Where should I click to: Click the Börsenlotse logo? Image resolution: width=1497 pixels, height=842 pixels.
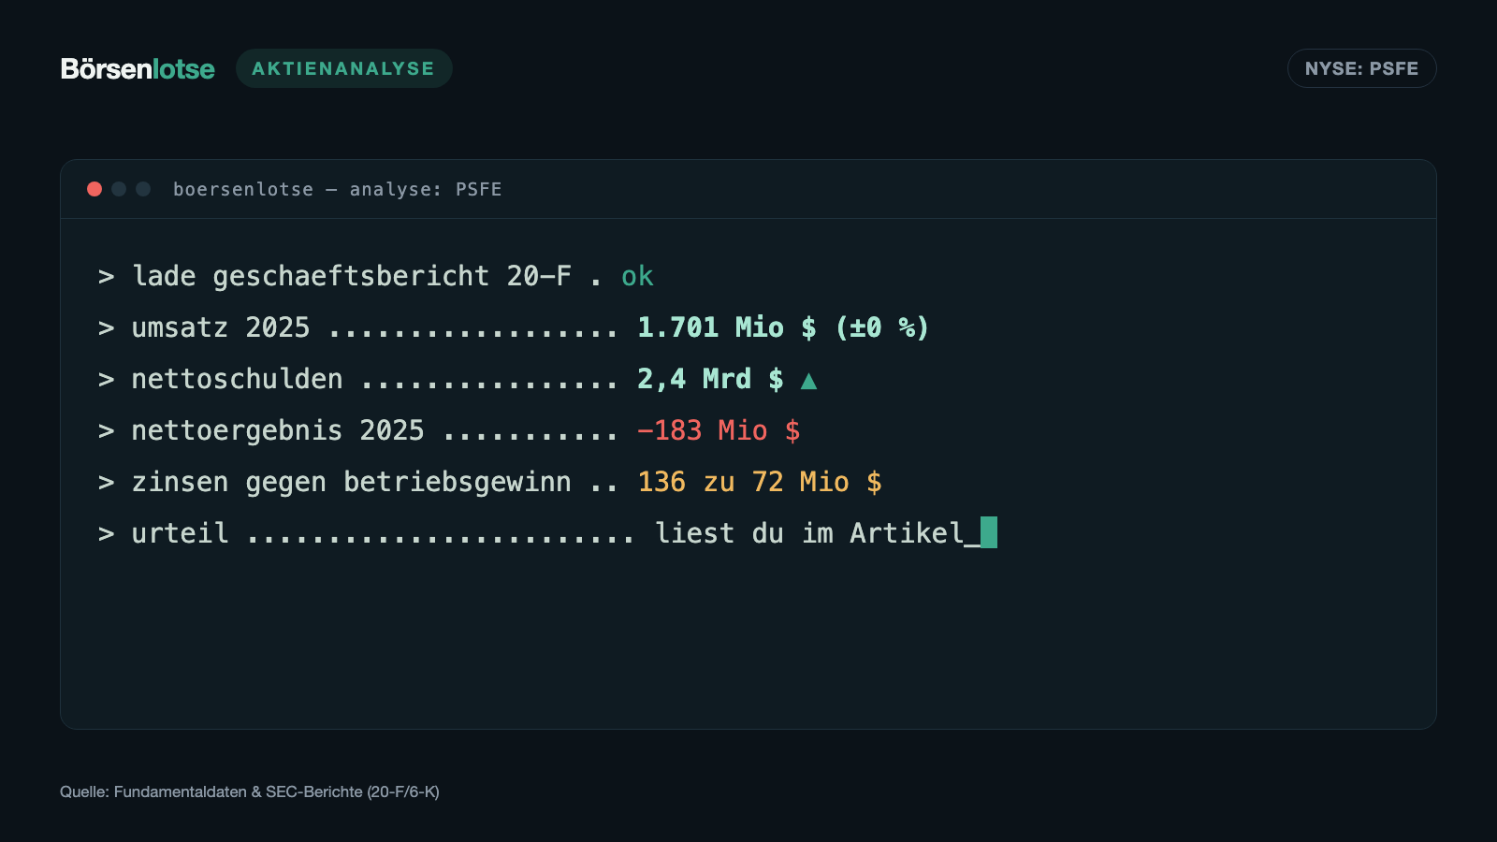tap(138, 69)
